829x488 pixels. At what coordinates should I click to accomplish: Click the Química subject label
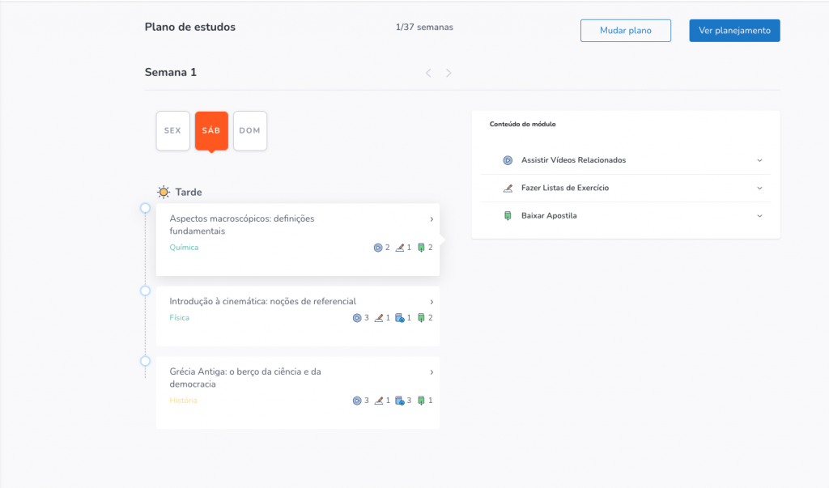point(184,248)
